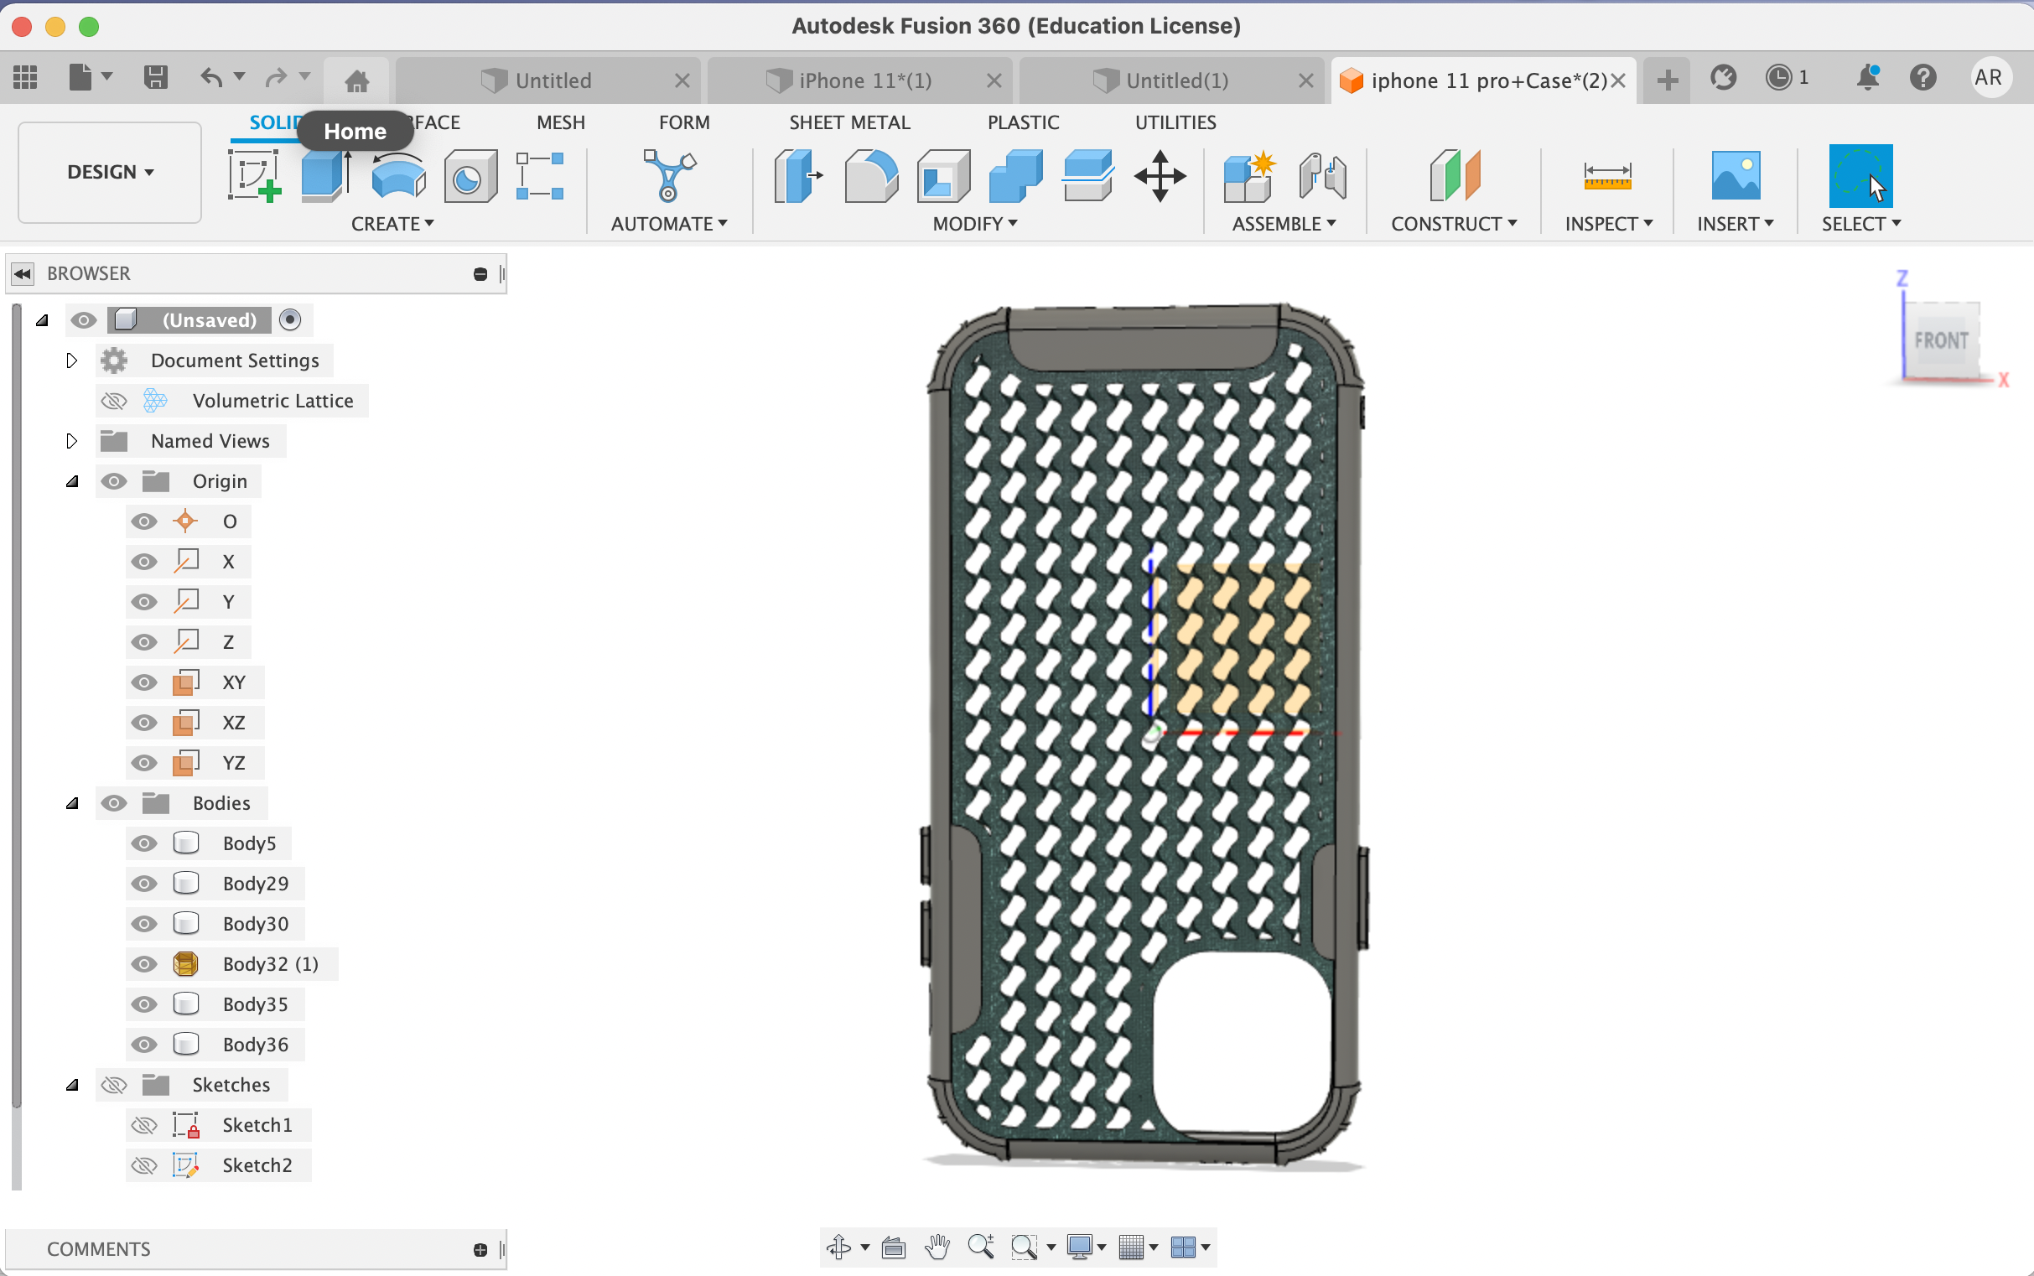Click the Pan hand icon

pyautogui.click(x=937, y=1247)
